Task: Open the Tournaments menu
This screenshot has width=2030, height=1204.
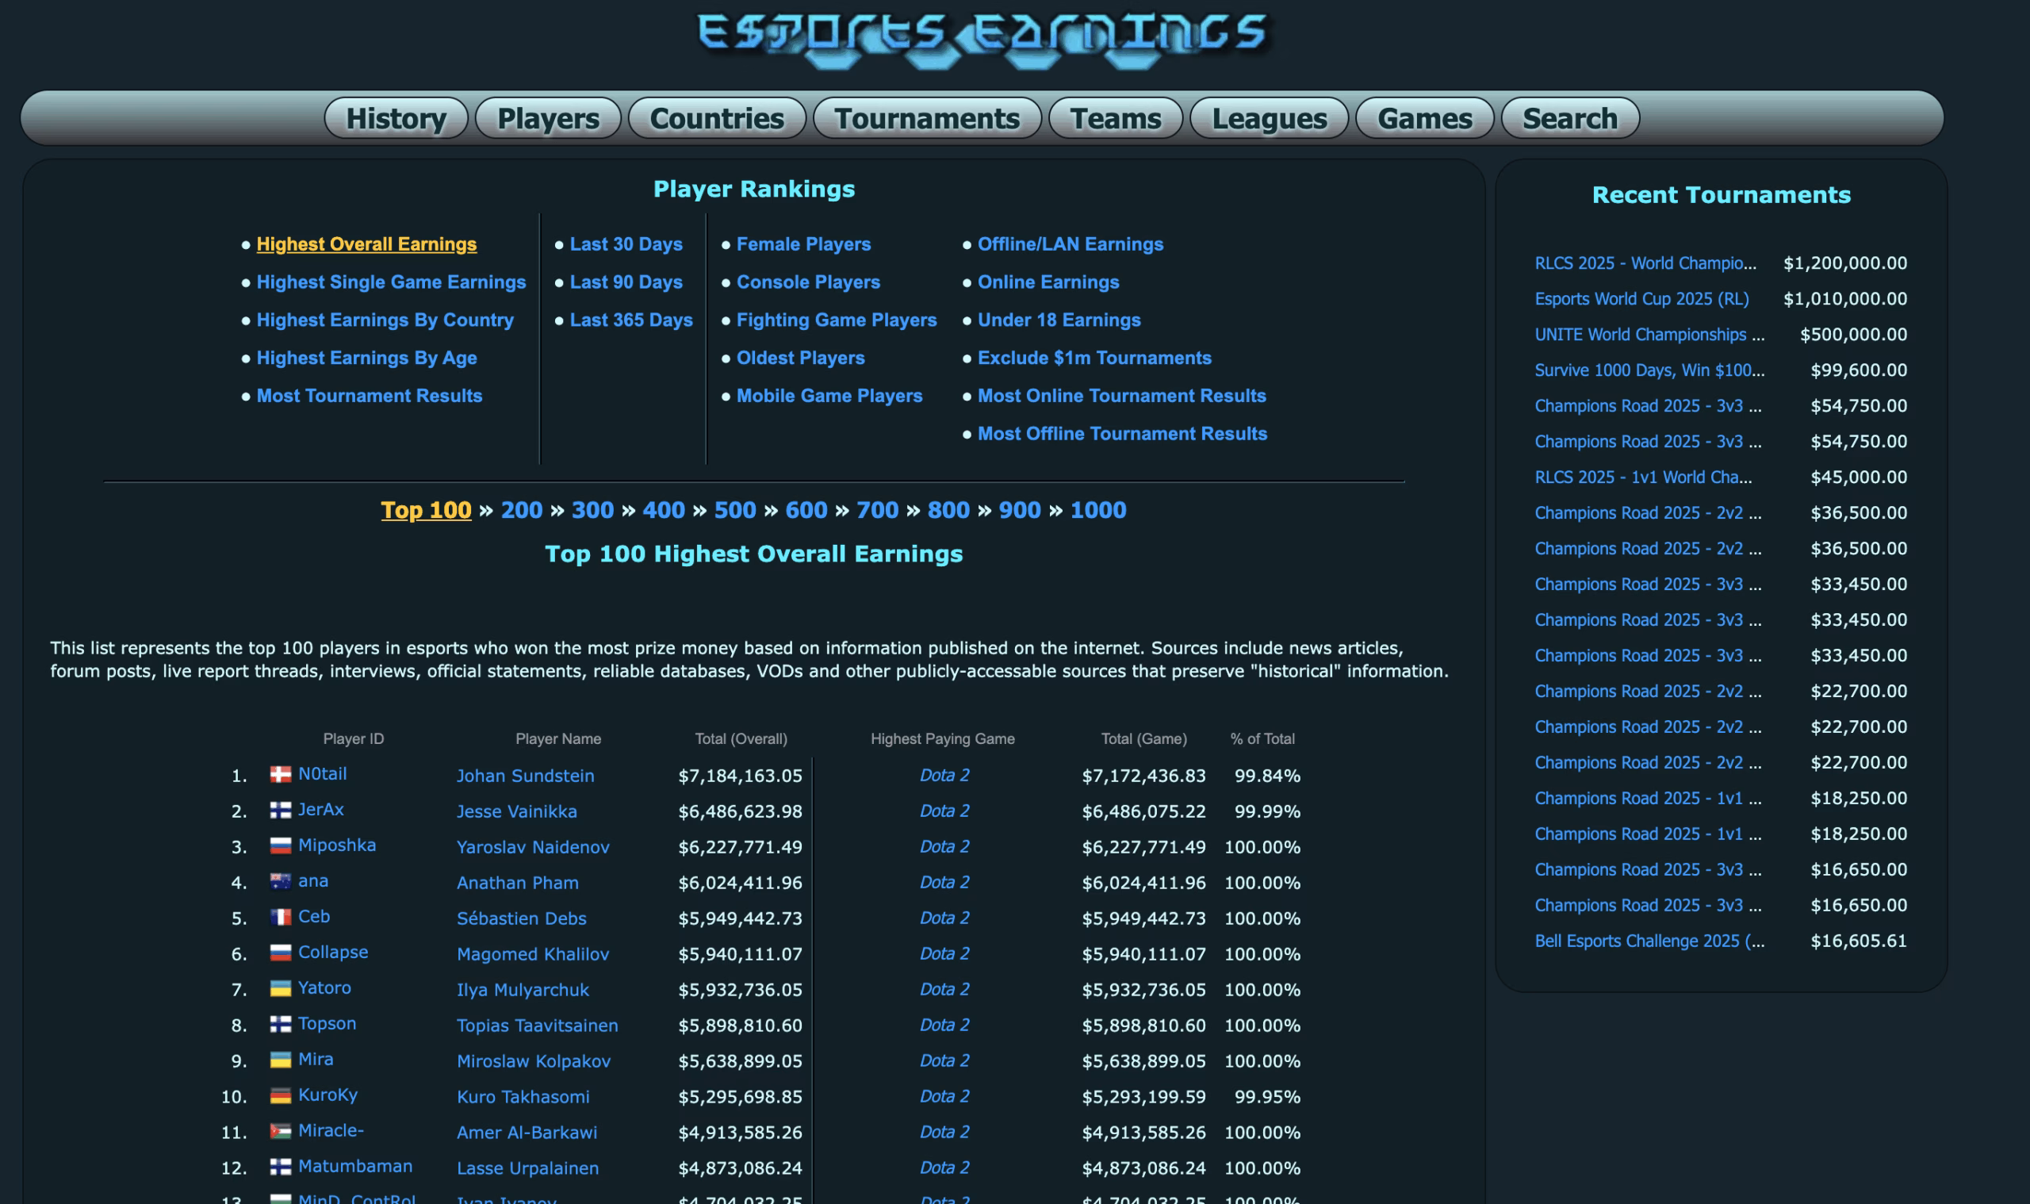Action: (x=927, y=118)
